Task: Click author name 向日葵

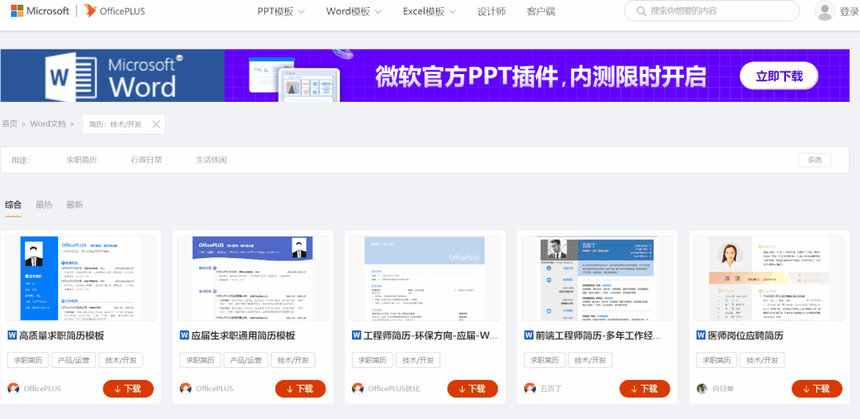Action: [x=723, y=389]
